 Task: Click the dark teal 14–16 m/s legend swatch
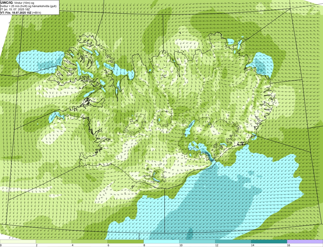[x=269, y=241]
